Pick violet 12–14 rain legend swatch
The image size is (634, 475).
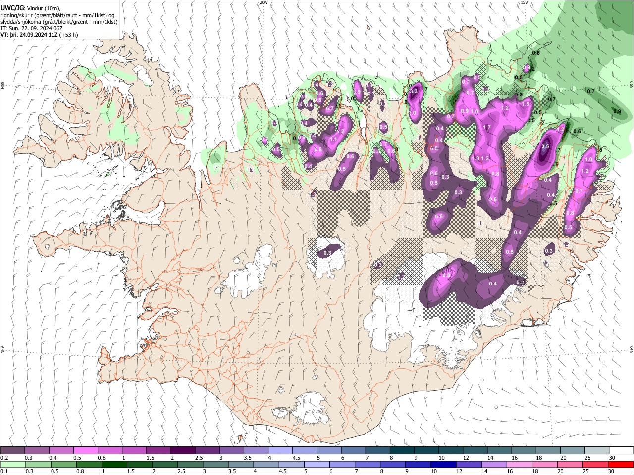469,464
